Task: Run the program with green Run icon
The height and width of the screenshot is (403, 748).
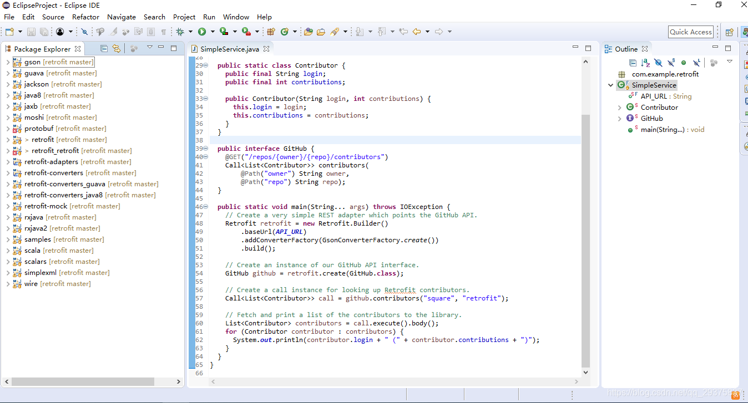Action: tap(202, 32)
